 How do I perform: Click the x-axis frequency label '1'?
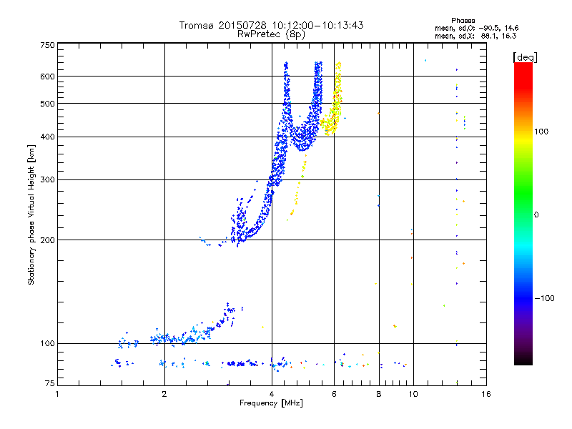57,394
